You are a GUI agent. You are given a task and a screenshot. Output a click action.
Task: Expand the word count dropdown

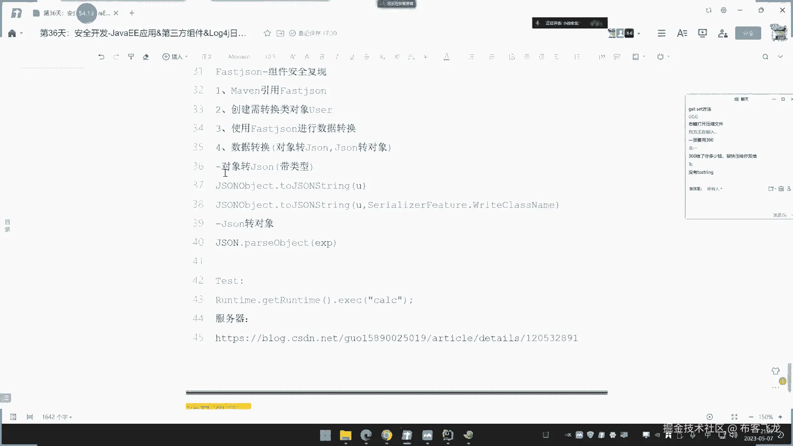[57, 417]
